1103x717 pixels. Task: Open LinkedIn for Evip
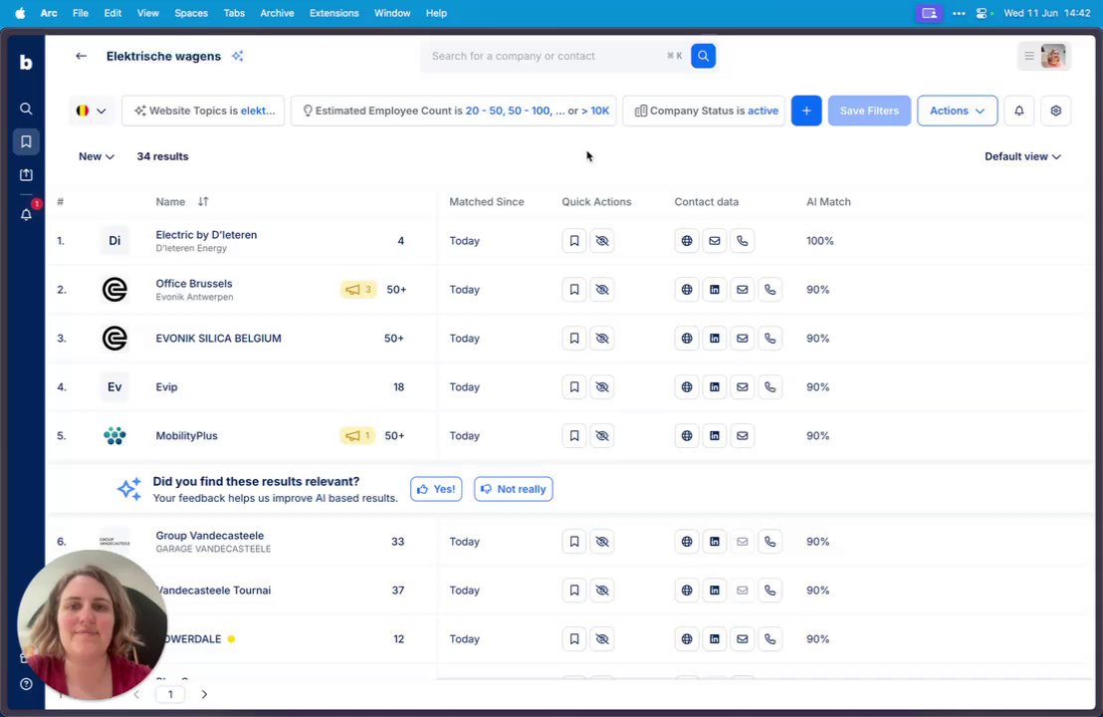[x=714, y=387]
